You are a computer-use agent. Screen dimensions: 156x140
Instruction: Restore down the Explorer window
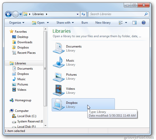[134, 5]
